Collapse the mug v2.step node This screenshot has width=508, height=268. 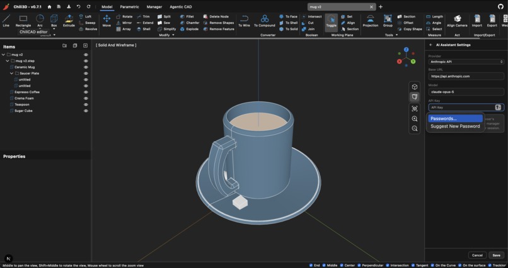pyautogui.click(x=8, y=61)
